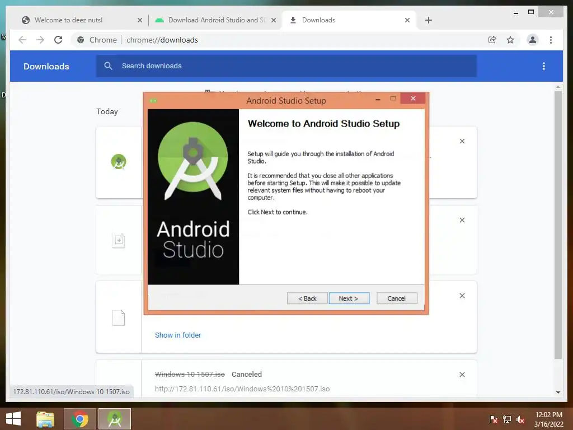The width and height of the screenshot is (573, 430).
Task: Click the Android Studio download file icon
Action: [x=119, y=162]
